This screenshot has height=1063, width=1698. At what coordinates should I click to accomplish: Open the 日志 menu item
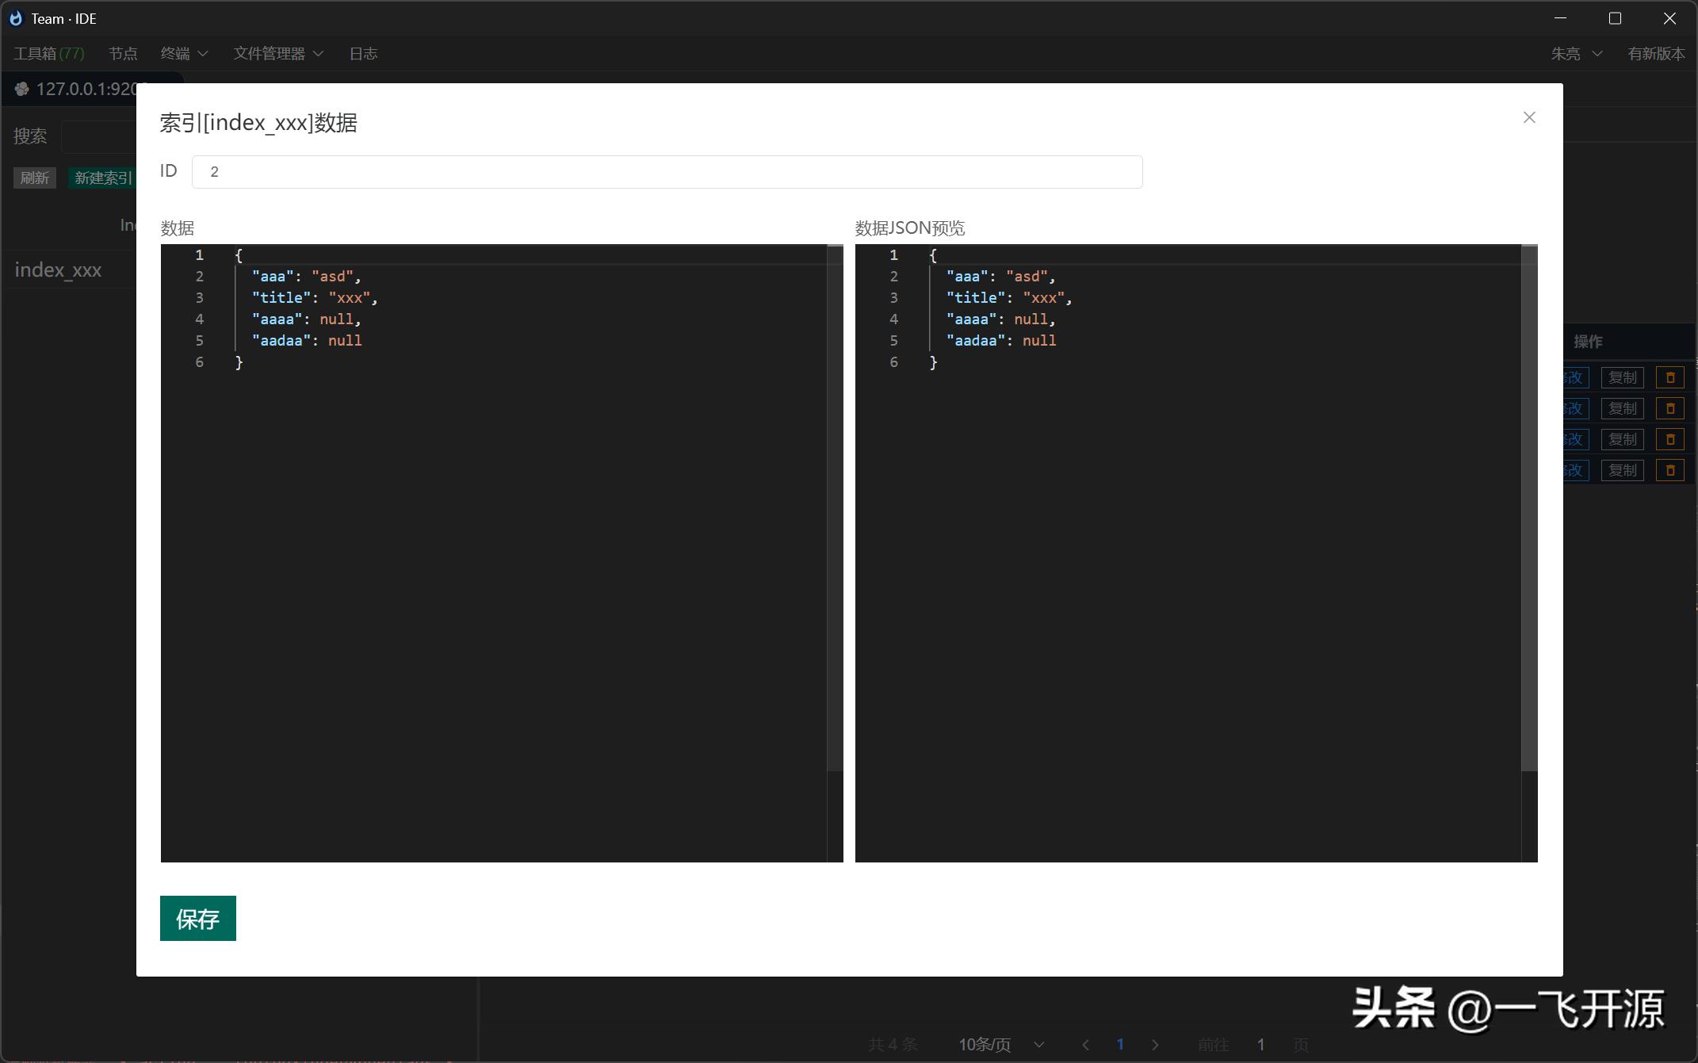363,53
